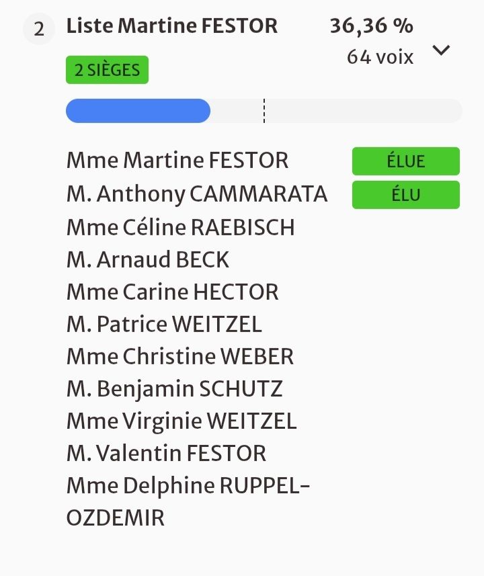Click the green 2 SIÈGES badge
This screenshot has width=484, height=576.
tap(107, 70)
